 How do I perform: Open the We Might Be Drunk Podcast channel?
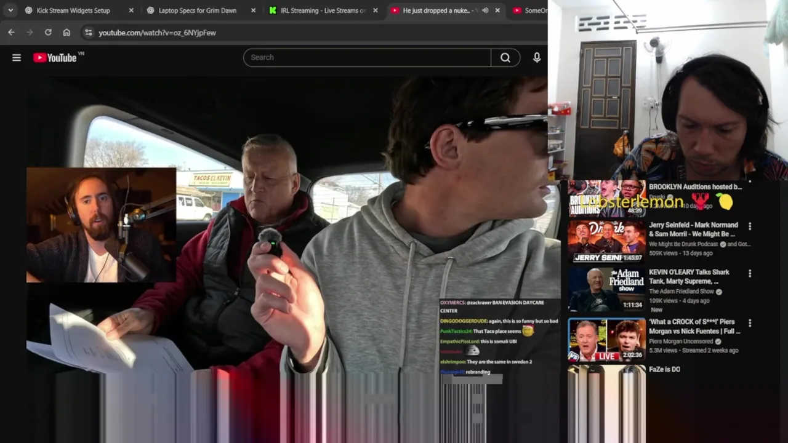(x=683, y=244)
